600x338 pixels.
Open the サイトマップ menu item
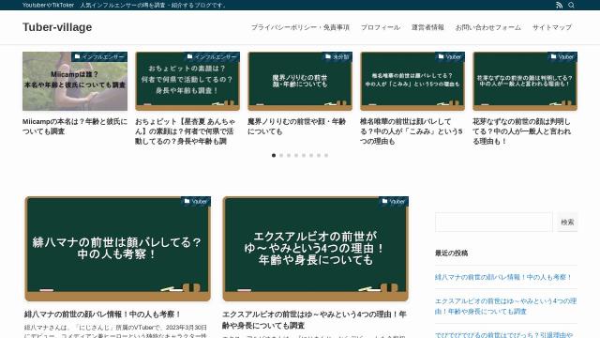552,27
